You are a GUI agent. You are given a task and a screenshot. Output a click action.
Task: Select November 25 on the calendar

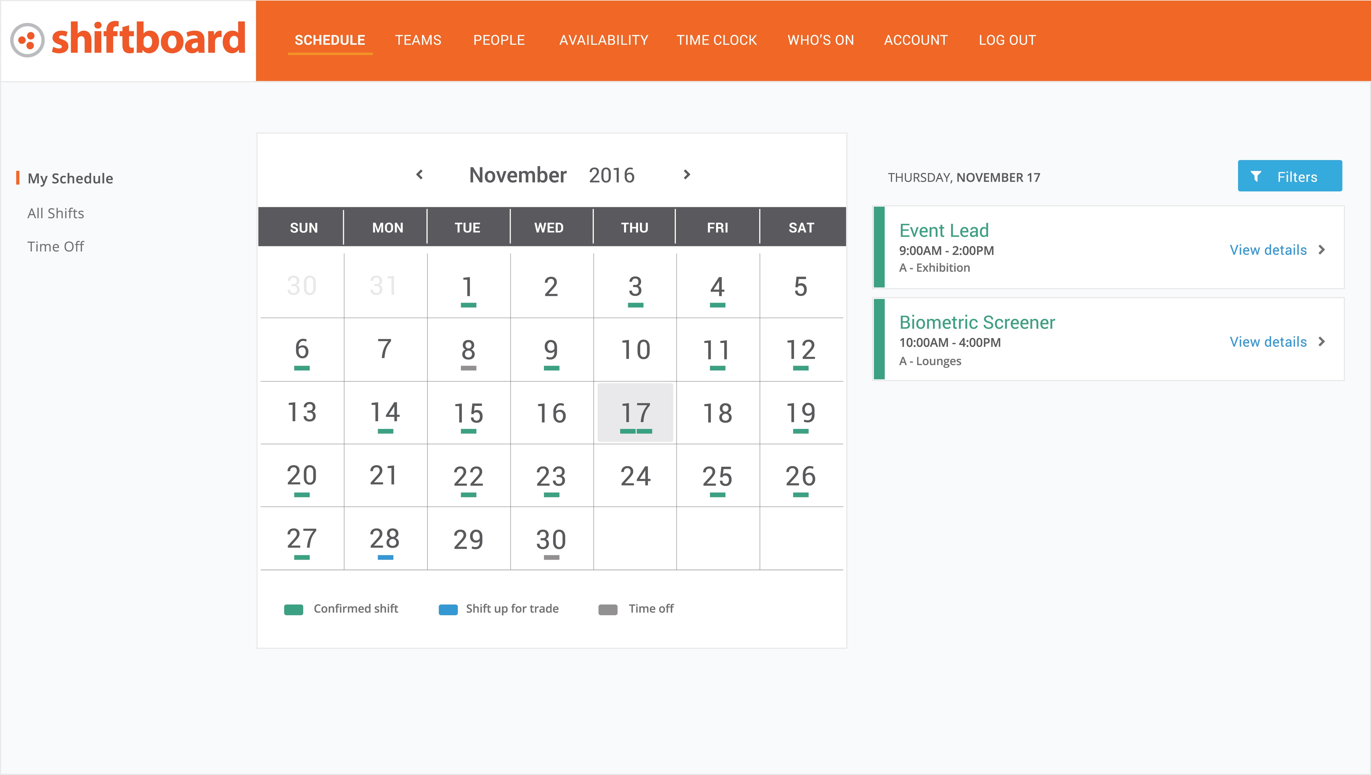(717, 476)
